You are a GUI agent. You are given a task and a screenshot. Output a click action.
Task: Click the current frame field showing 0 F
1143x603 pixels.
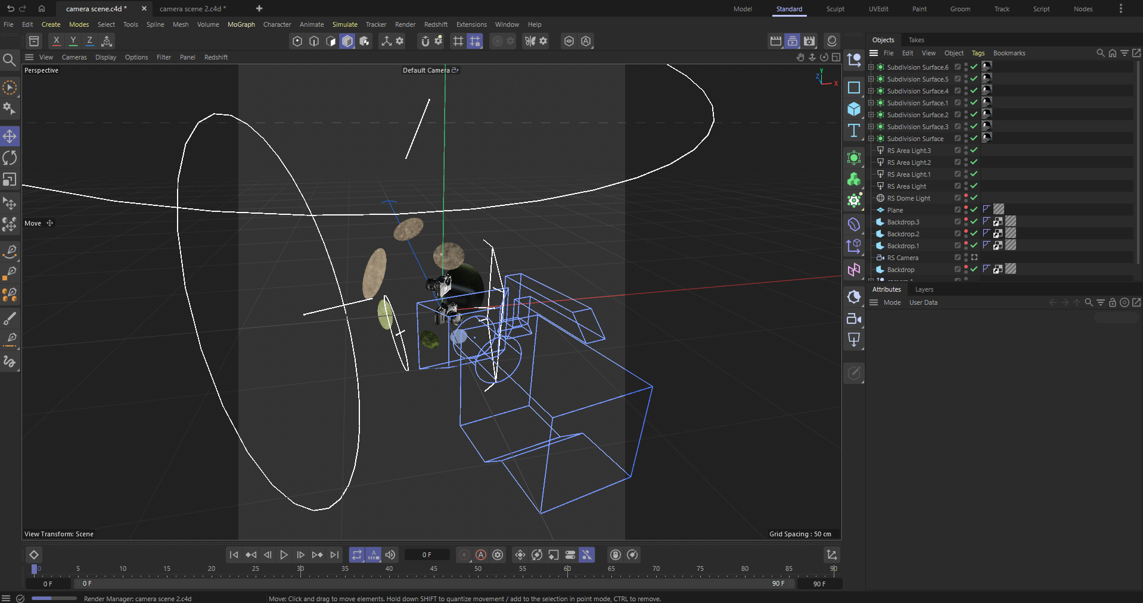[427, 555]
